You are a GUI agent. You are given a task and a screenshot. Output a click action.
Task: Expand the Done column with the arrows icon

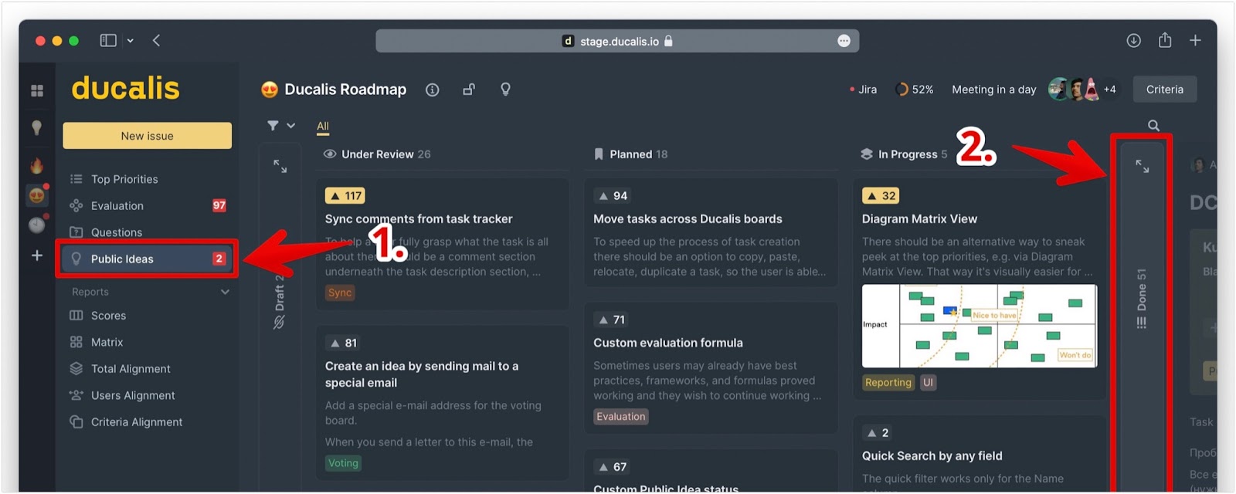(x=1142, y=166)
